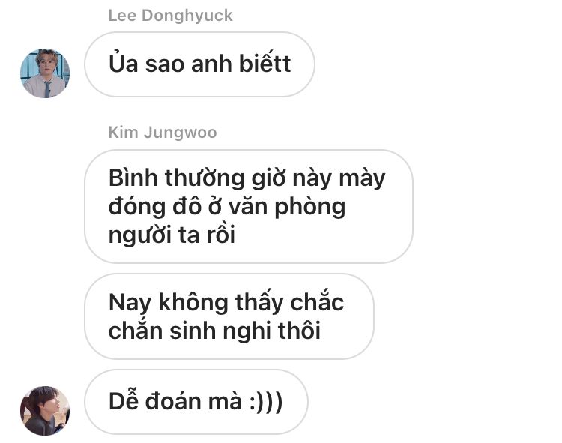
Task: Open Kim Jungwoo's profile avatar
Action: coord(45,410)
